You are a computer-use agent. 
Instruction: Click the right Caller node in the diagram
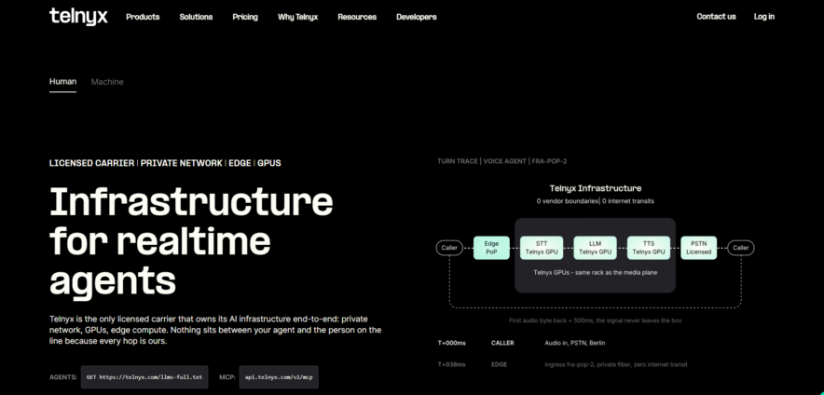740,248
